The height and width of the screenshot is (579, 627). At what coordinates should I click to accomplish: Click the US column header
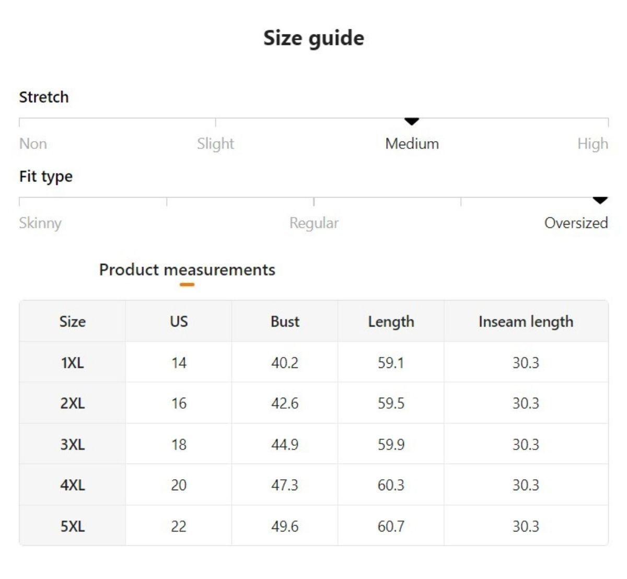pyautogui.click(x=179, y=321)
